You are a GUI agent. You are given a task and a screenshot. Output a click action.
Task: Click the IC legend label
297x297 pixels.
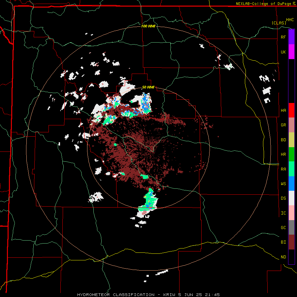tap(283, 213)
